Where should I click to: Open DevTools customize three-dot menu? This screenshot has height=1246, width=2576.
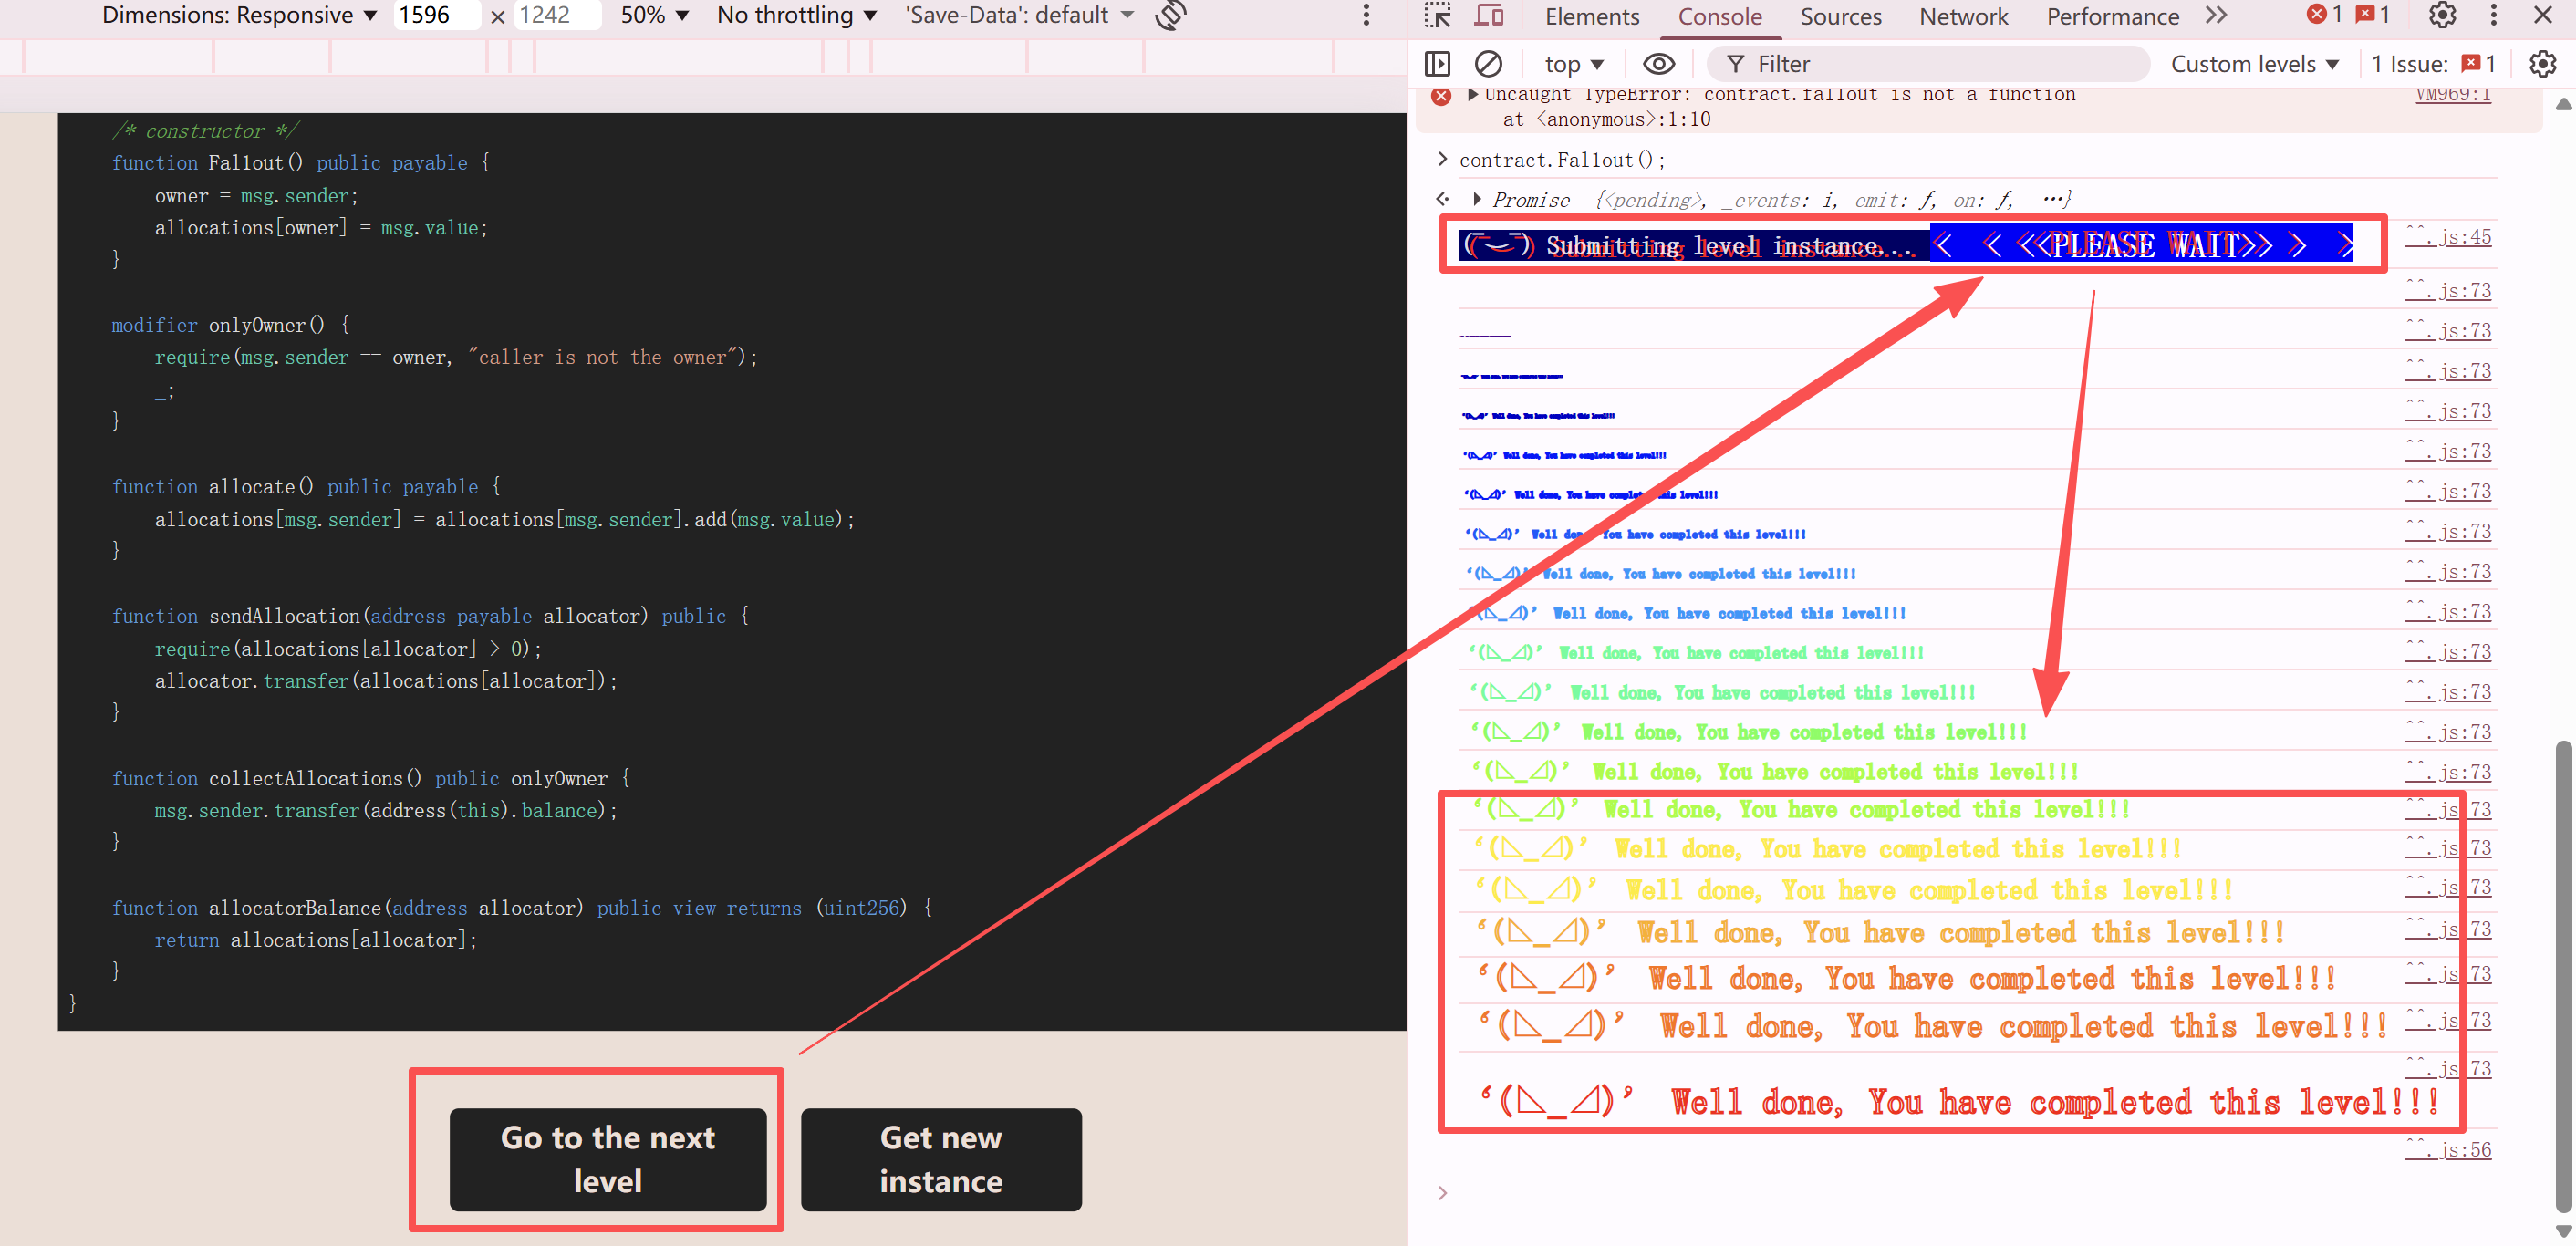pos(2493,16)
